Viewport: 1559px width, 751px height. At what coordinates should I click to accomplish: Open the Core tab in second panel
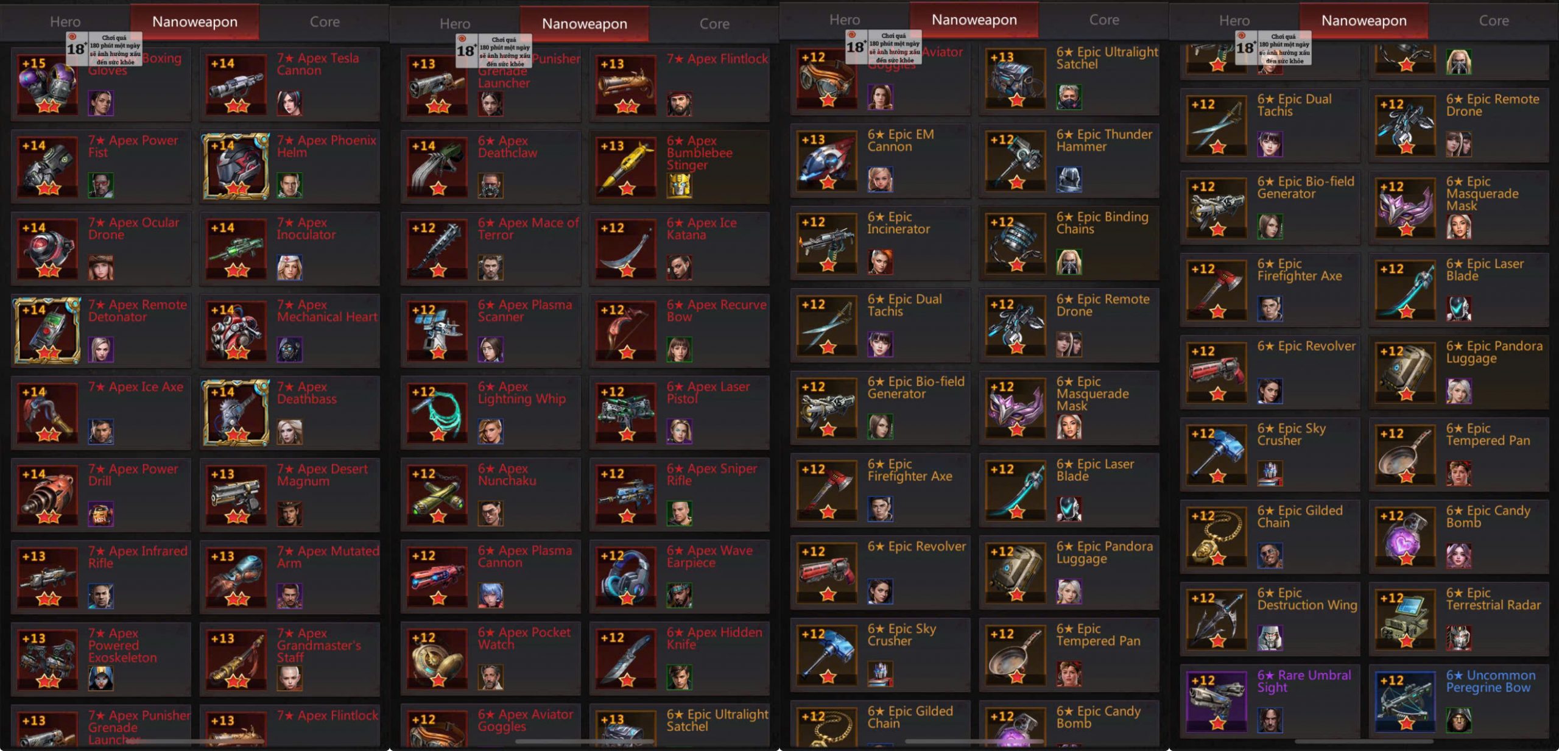click(714, 24)
